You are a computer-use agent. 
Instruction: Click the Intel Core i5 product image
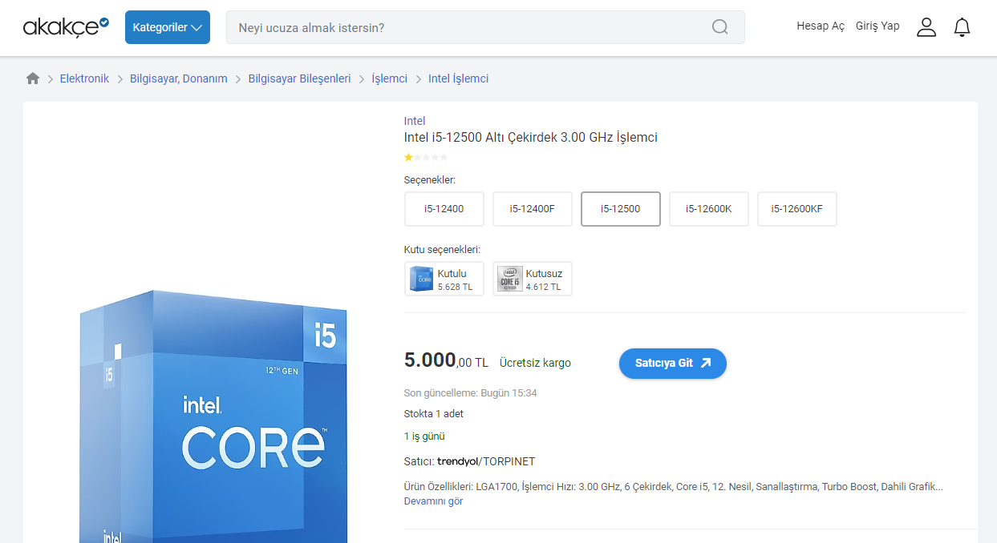click(x=213, y=416)
